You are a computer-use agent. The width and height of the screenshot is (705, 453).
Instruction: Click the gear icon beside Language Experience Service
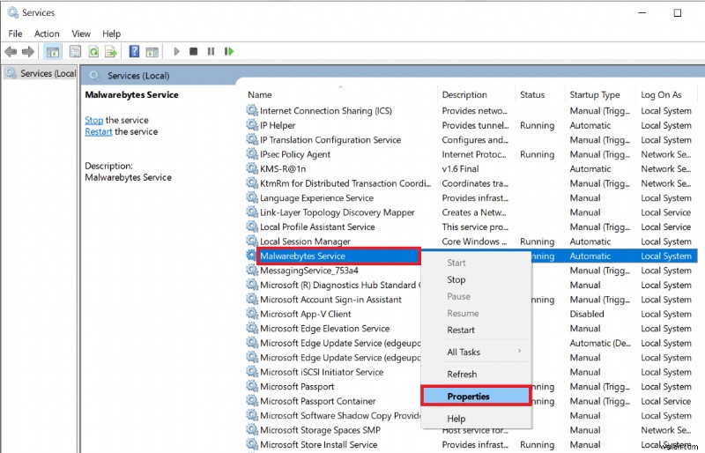click(252, 198)
